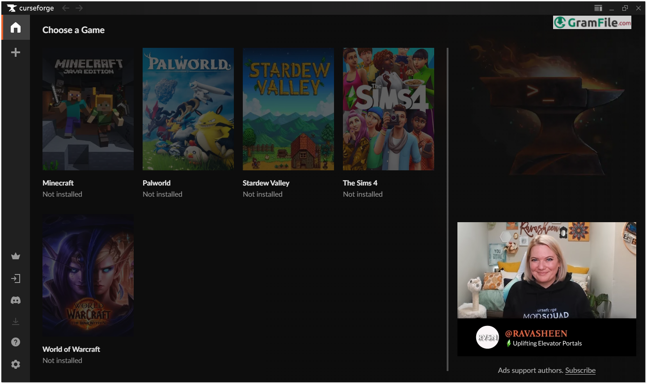
Task: Click Not installed under Palworld
Action: (162, 194)
